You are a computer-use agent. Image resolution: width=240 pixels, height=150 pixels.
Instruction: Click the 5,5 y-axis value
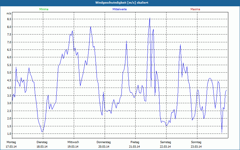pyautogui.click(x=9, y=65)
